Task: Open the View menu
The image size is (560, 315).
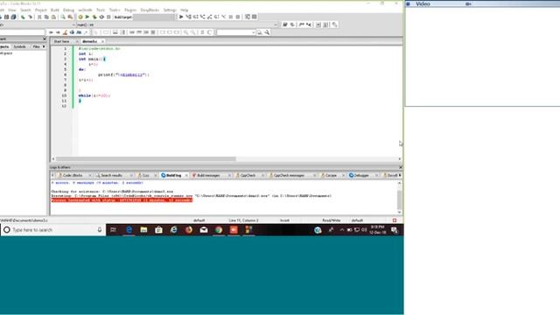Action: click(11, 10)
